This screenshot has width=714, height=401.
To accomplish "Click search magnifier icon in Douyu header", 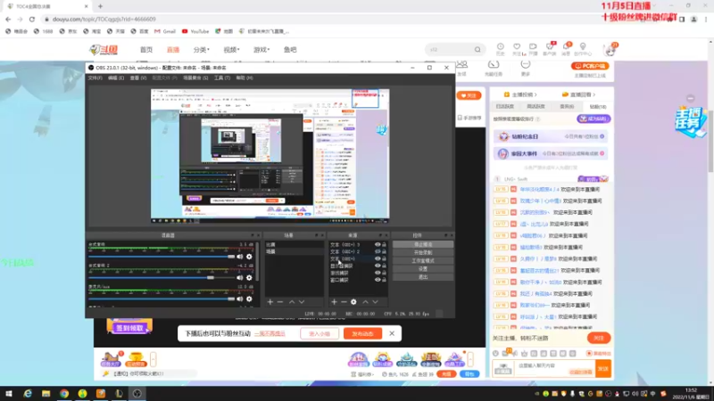I will (477, 50).
